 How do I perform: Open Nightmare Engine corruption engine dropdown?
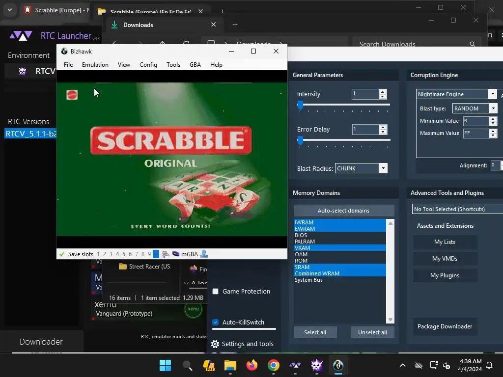tap(456, 94)
